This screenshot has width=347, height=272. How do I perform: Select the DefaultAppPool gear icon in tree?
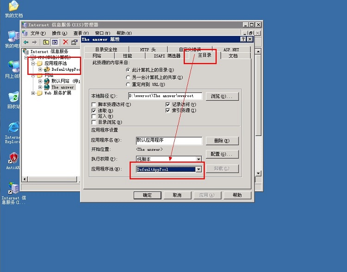[x=47, y=69]
